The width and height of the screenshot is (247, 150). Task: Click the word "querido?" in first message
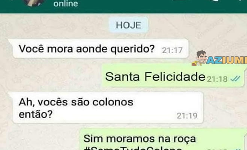point(132,49)
